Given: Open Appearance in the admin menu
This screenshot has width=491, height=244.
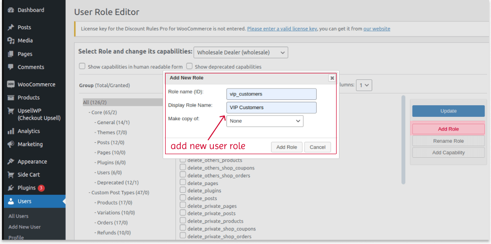Looking at the screenshot, I should tap(33, 162).
